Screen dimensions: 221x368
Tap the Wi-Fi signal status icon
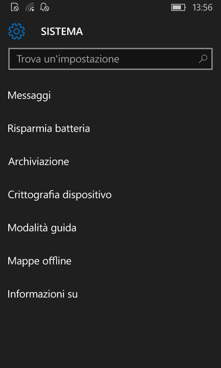(30, 7)
